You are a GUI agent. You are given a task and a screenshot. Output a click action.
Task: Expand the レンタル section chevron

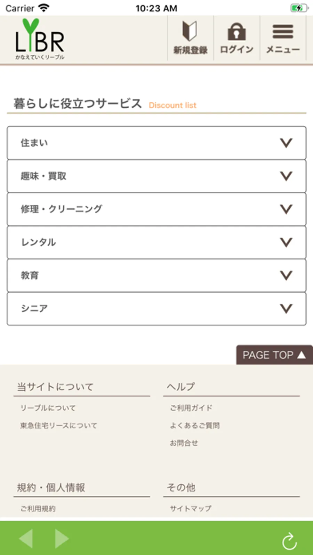(x=286, y=242)
